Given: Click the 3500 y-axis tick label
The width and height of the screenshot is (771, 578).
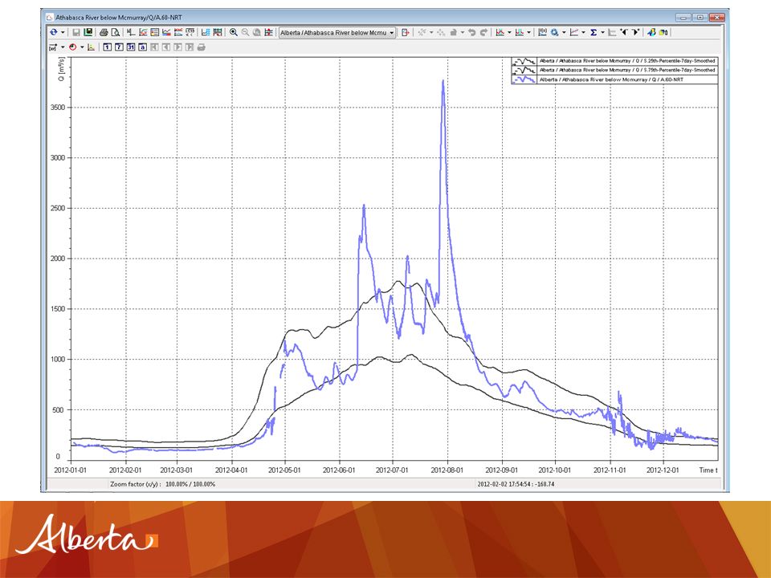Looking at the screenshot, I should (58, 107).
